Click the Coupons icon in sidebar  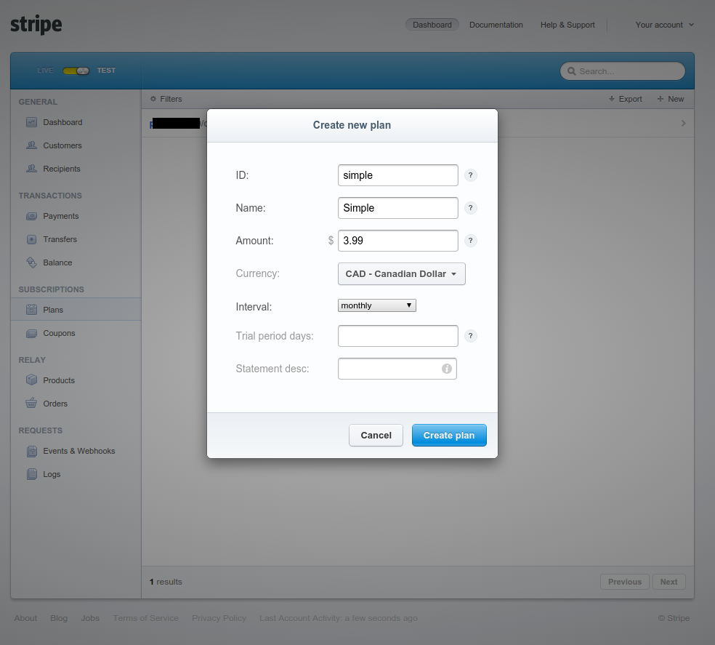pyautogui.click(x=31, y=333)
